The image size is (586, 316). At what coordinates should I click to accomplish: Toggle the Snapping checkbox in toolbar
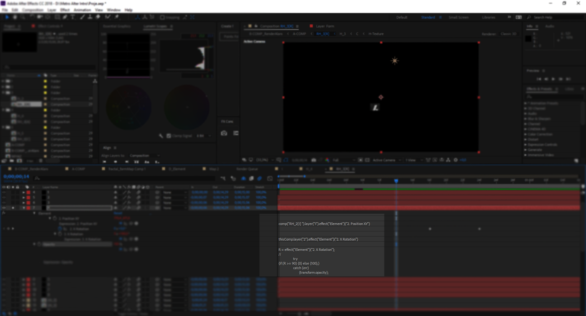point(163,17)
